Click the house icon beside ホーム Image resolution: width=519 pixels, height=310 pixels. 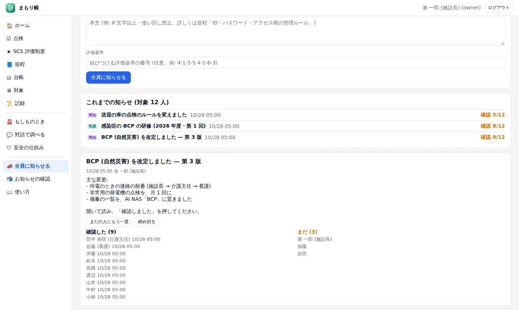9,26
